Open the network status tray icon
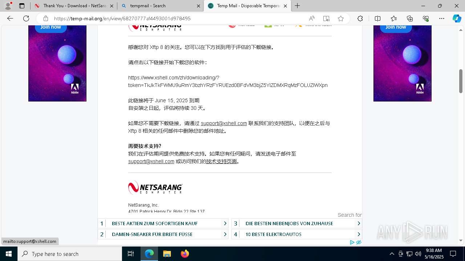The image size is (465, 261). pos(409,254)
